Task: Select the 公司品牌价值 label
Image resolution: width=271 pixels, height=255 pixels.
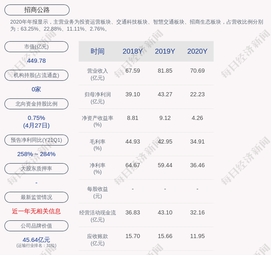Action: (36, 226)
